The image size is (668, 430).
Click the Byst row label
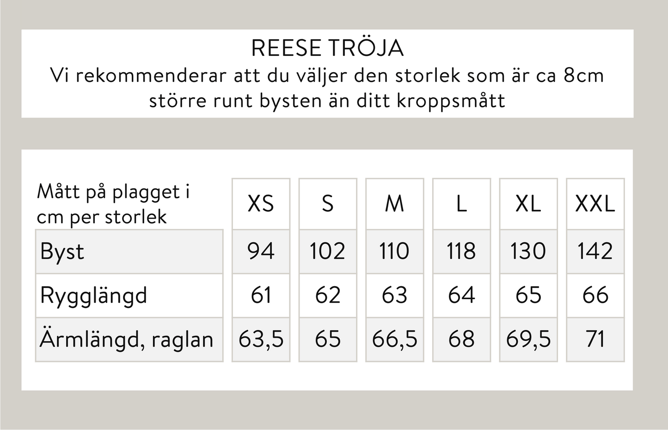[x=62, y=252]
